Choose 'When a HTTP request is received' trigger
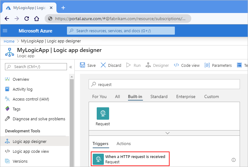This screenshot has width=248, height=167. [x=130, y=159]
